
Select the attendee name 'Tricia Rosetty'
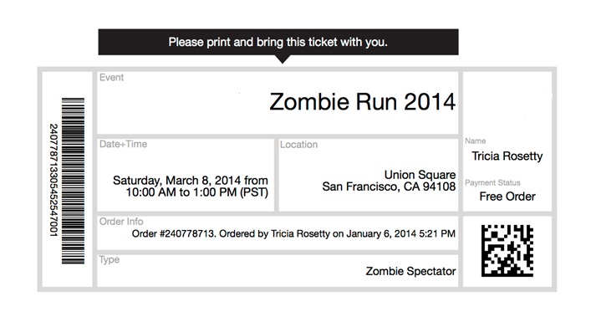click(507, 156)
